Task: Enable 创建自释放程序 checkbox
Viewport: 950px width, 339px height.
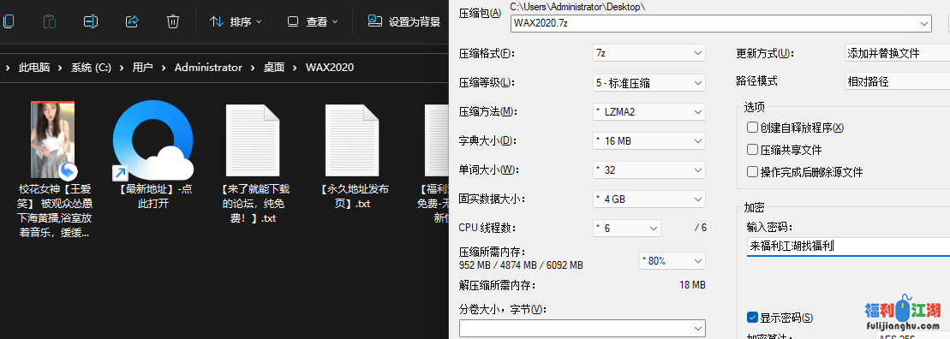Action: pyautogui.click(x=752, y=128)
